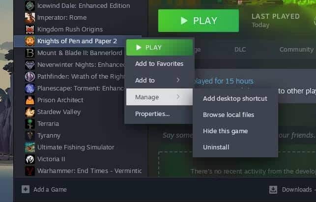Click PLAY in the context menu
Screen dimensions: 316x202
(159, 47)
